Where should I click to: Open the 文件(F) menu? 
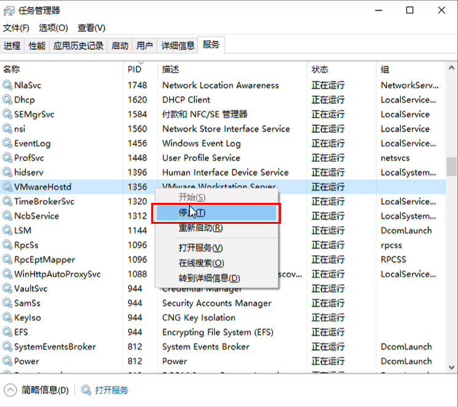[x=16, y=28]
